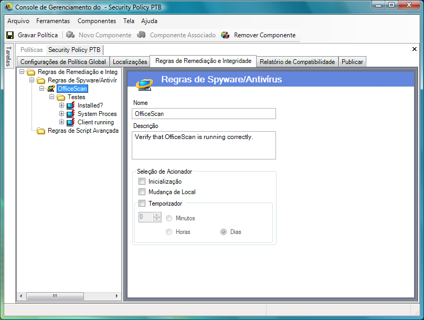Switch to Configurações de Política Global tab
This screenshot has height=320, width=424.
click(63, 62)
